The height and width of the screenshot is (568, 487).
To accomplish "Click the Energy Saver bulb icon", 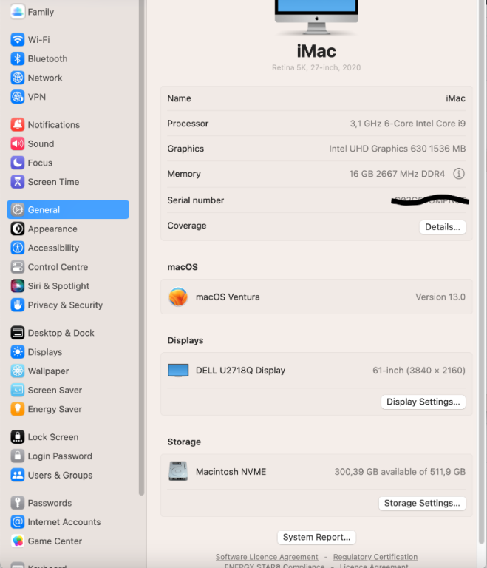I will tap(18, 409).
